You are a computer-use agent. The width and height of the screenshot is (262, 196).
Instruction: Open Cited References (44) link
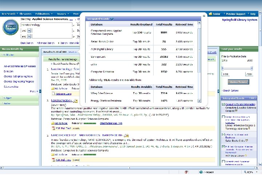111,123
